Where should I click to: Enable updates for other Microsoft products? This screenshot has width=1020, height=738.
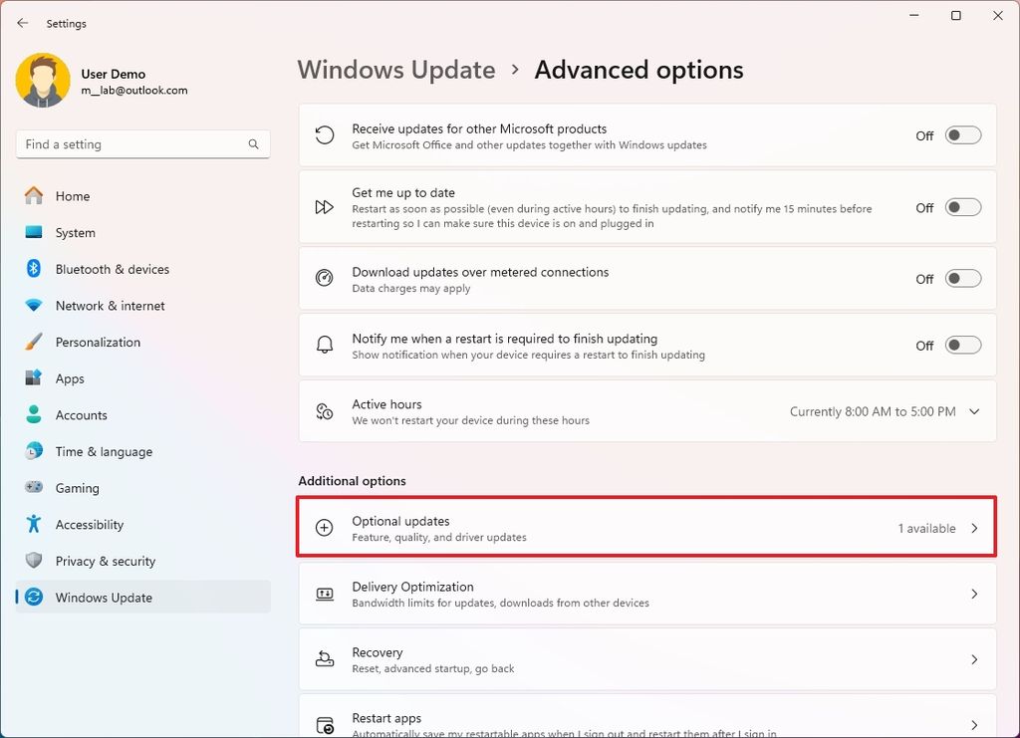961,135
